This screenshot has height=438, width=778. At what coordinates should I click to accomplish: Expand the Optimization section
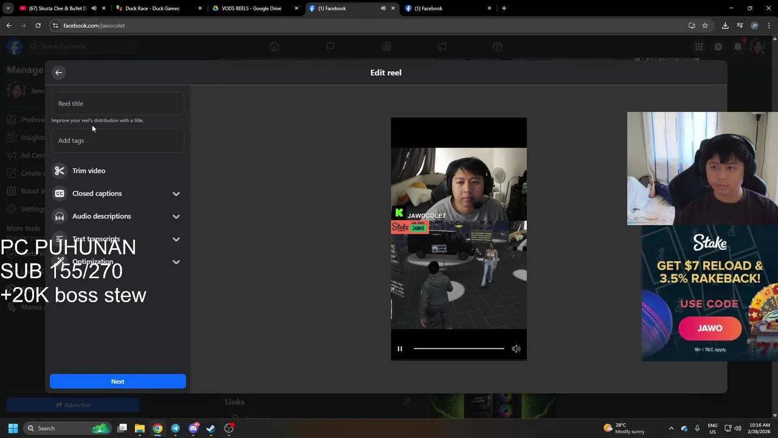[x=176, y=262]
